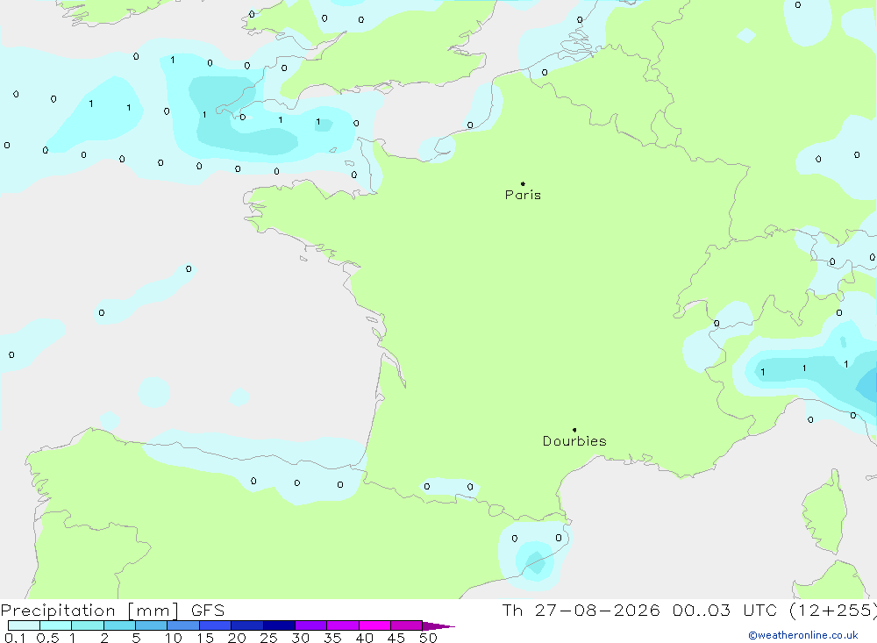Image resolution: width=877 pixels, height=643 pixels.
Task: Click the '0.5' legend scale value
Action: coord(47,638)
